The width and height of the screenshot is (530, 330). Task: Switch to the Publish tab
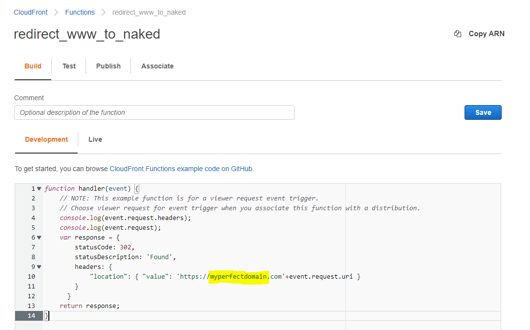[x=108, y=66]
